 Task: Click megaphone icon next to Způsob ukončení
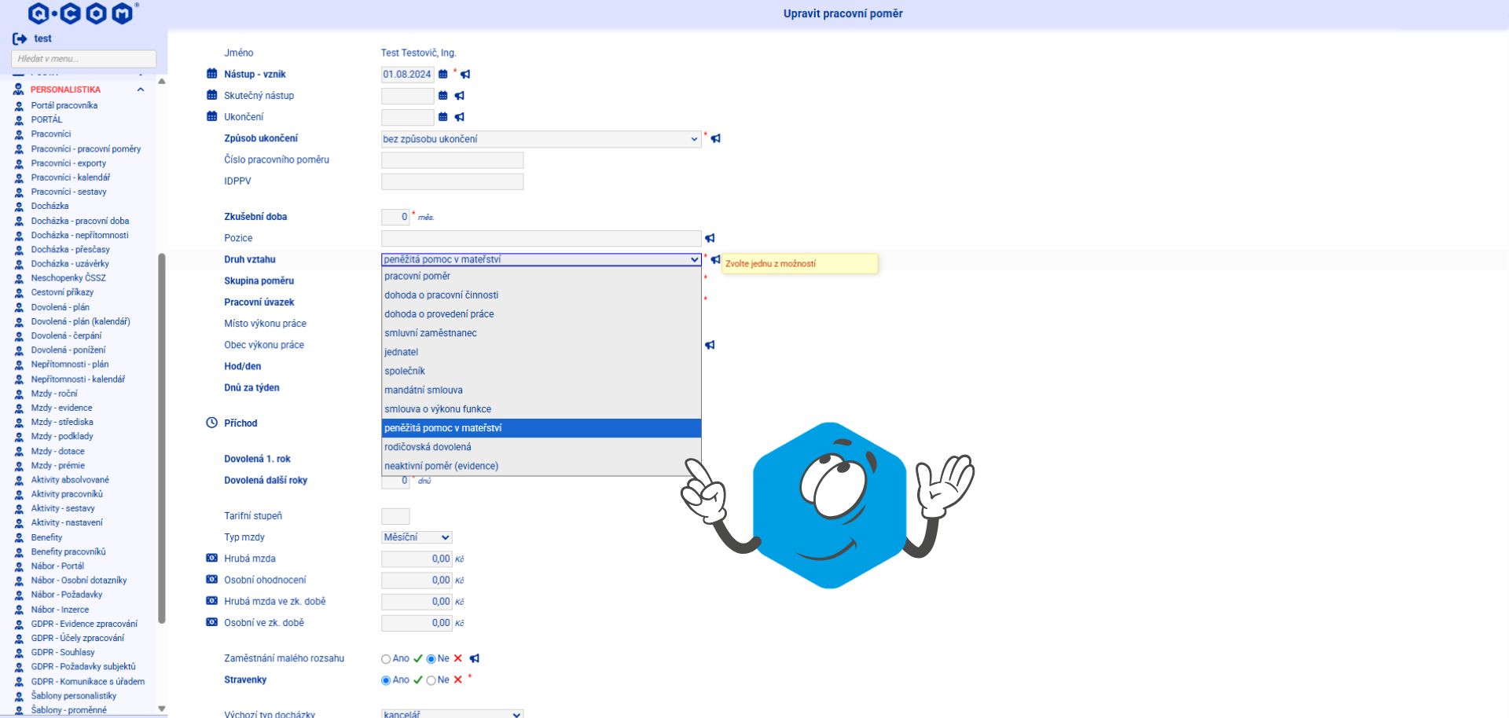[x=716, y=138]
